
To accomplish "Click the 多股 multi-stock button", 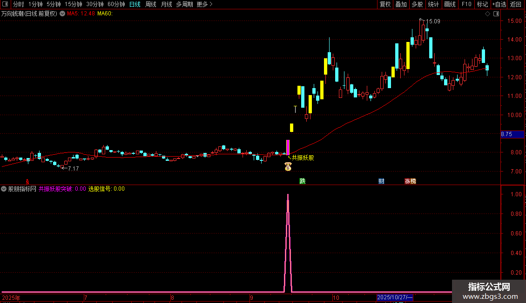I will (x=417, y=4).
